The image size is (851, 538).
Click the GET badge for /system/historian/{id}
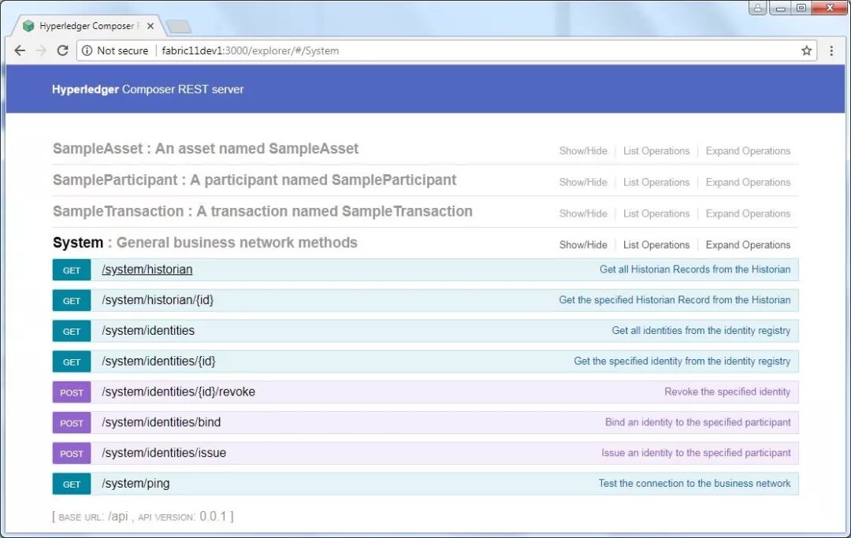point(72,300)
